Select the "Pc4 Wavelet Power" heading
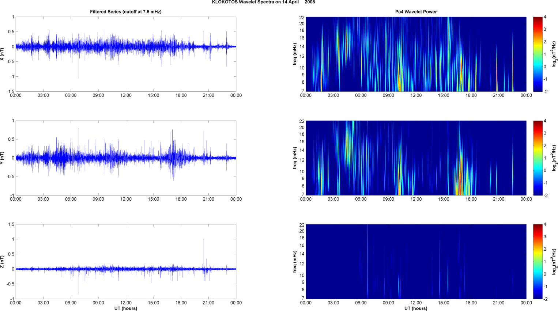558x311 pixels. 416,12
